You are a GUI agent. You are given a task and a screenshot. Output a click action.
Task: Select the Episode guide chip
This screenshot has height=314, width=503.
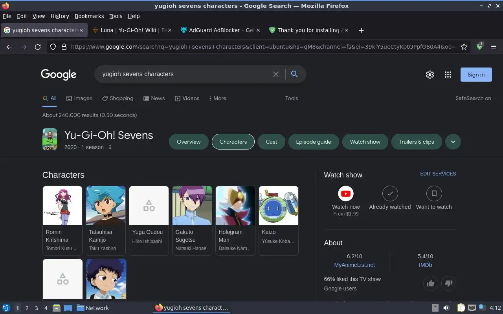[314, 142]
